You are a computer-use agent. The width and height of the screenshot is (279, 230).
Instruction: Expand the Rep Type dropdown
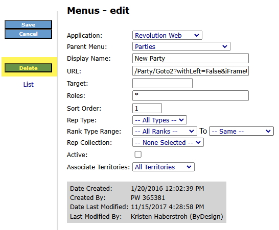[x=159, y=120]
